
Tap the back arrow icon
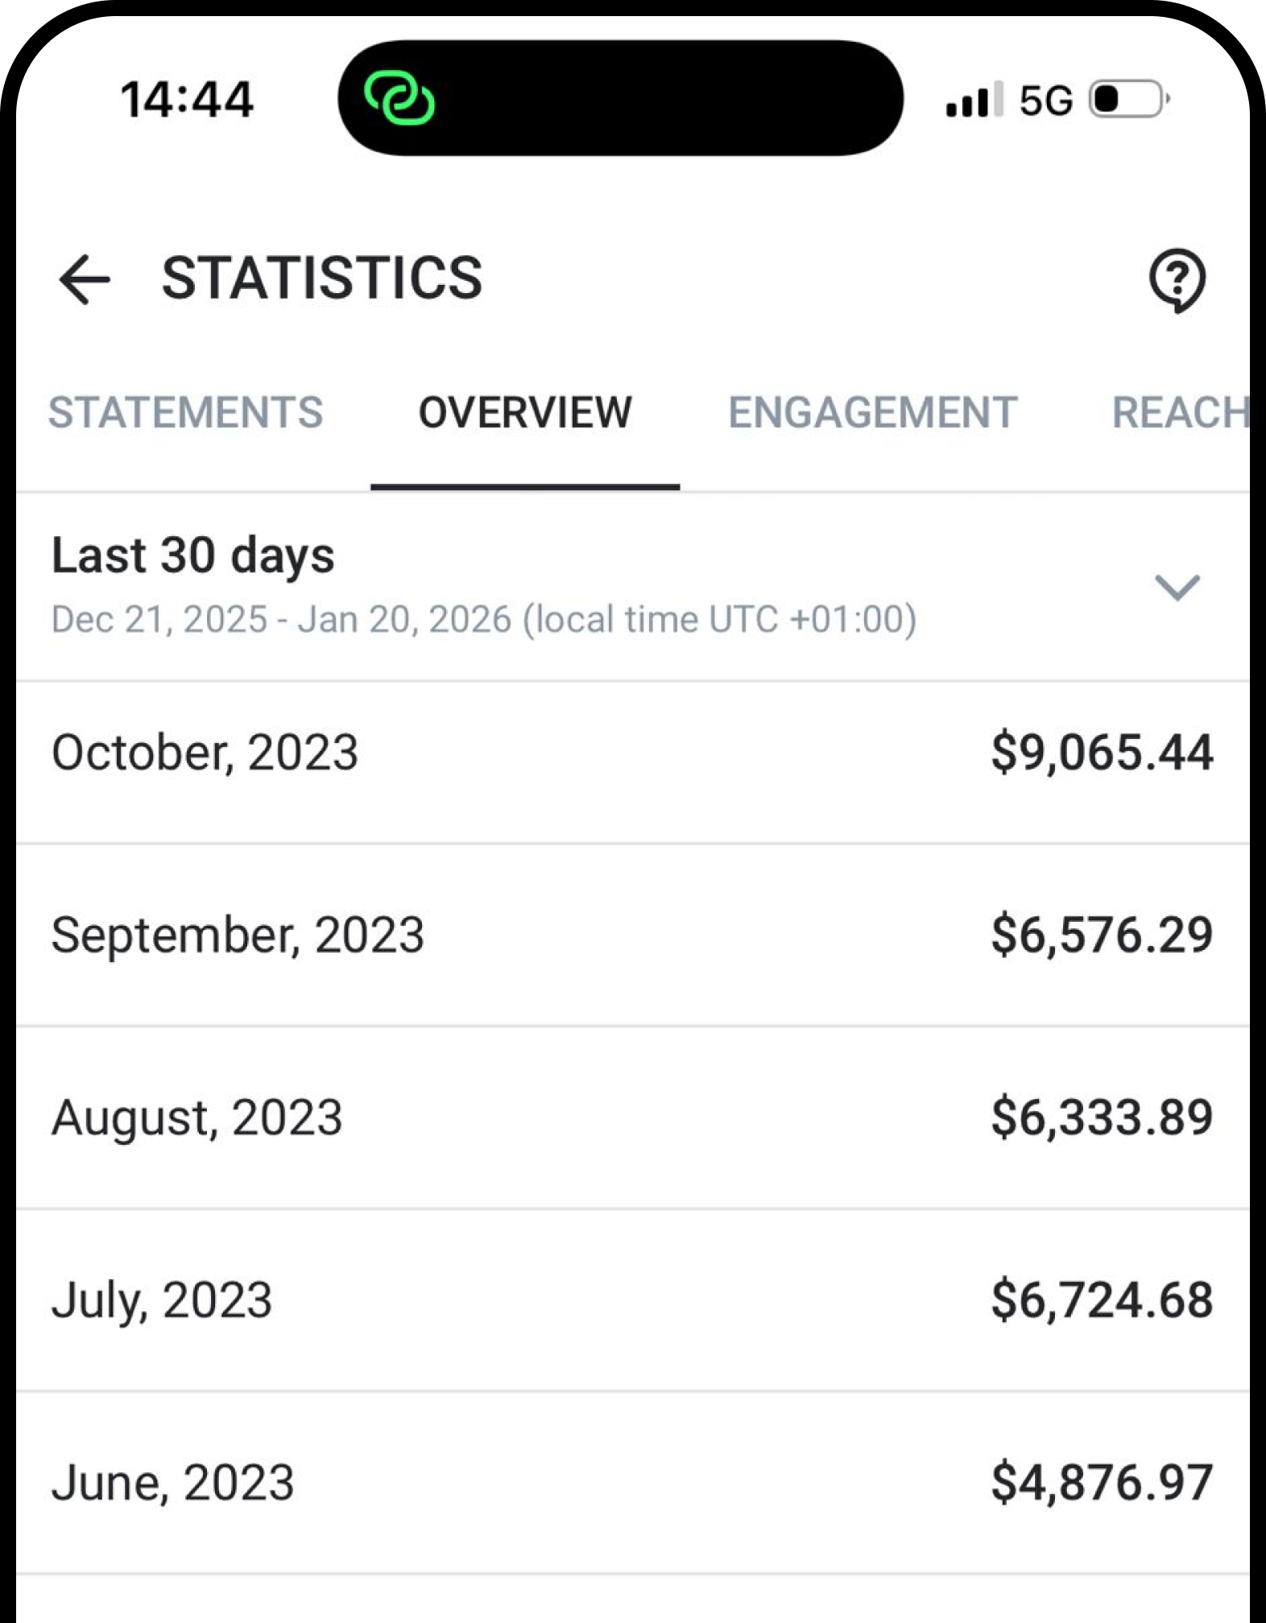coord(85,279)
